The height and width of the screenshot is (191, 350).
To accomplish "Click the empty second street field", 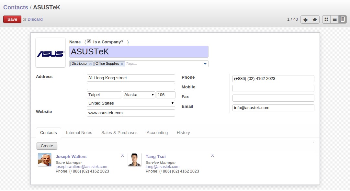I will 131,86.
